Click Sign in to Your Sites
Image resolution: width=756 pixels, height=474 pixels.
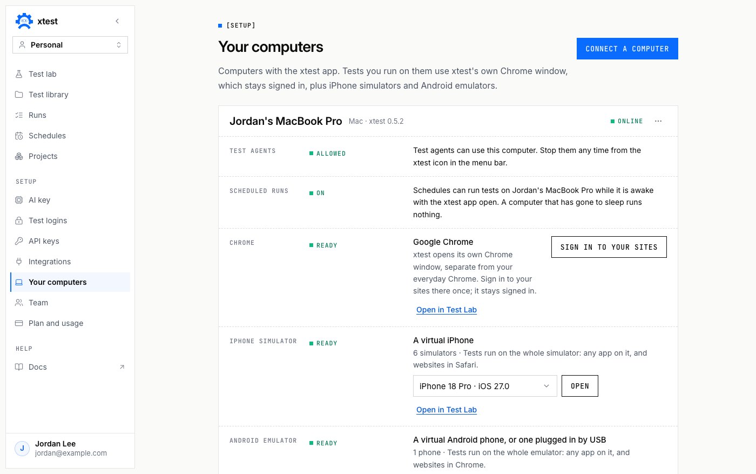[x=609, y=247]
